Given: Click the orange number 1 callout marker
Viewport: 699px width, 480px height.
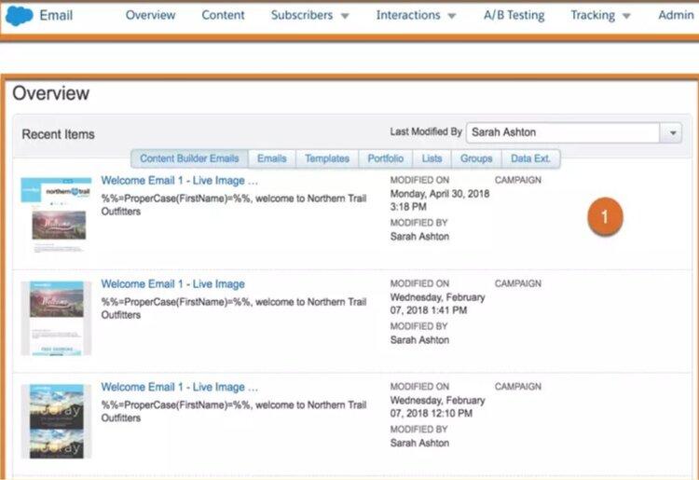Looking at the screenshot, I should point(604,217).
